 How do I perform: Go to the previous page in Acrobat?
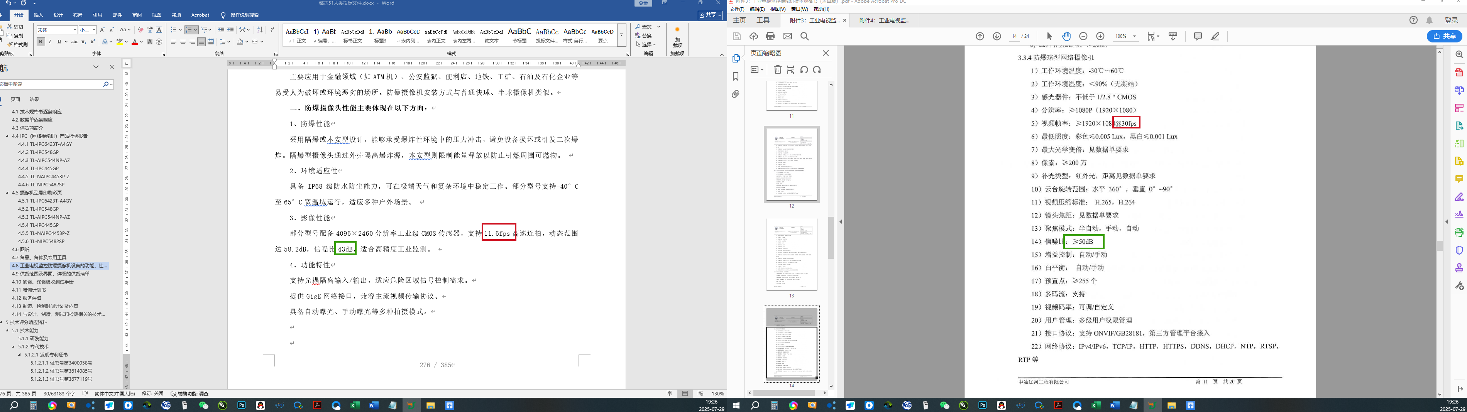point(980,36)
